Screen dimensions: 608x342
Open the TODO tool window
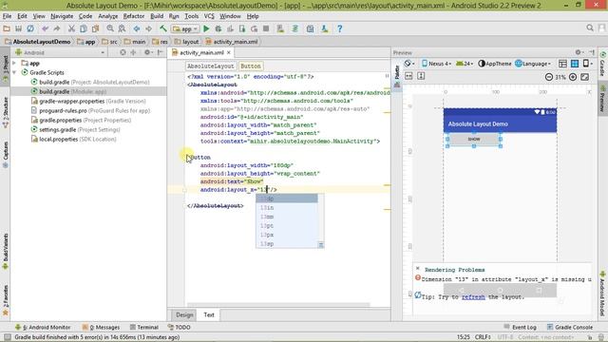pos(180,327)
